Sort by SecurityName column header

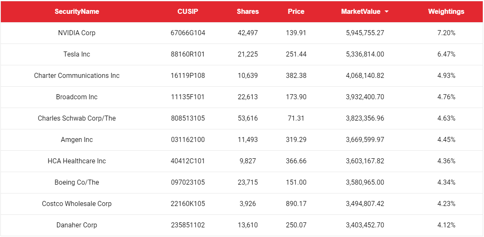(x=77, y=12)
